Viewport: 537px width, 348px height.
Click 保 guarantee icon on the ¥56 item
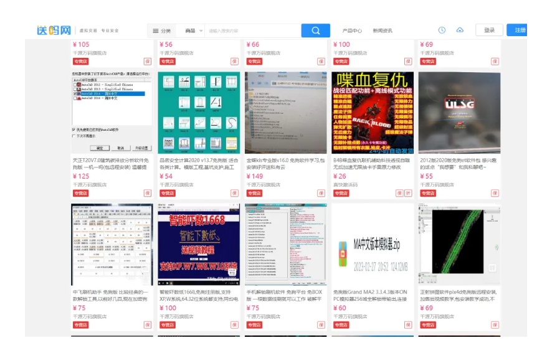235,62
